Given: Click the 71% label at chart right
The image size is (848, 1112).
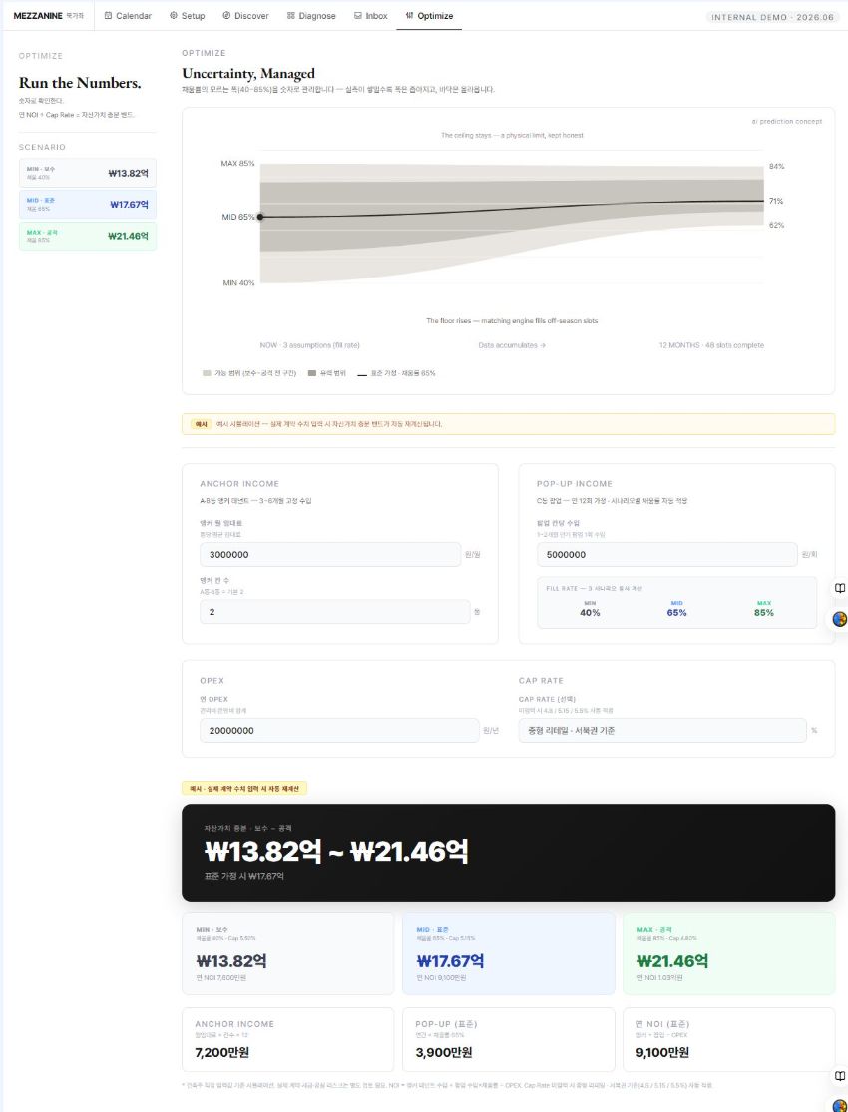Looking at the screenshot, I should pyautogui.click(x=776, y=202).
